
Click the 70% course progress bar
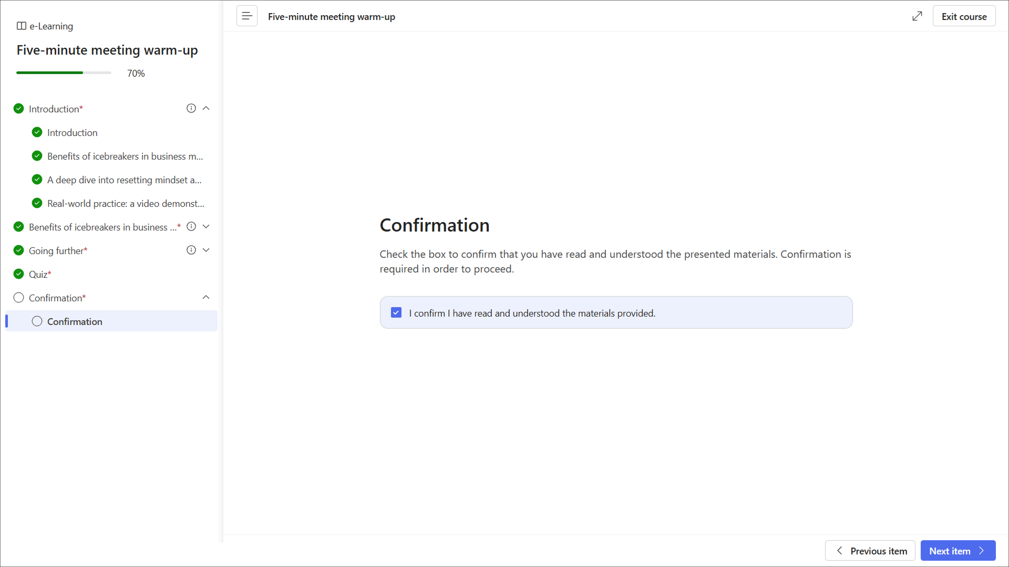64,73
